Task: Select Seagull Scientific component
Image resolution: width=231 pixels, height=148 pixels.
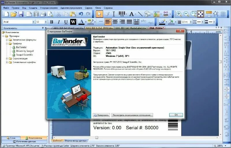Action: tap(25, 55)
